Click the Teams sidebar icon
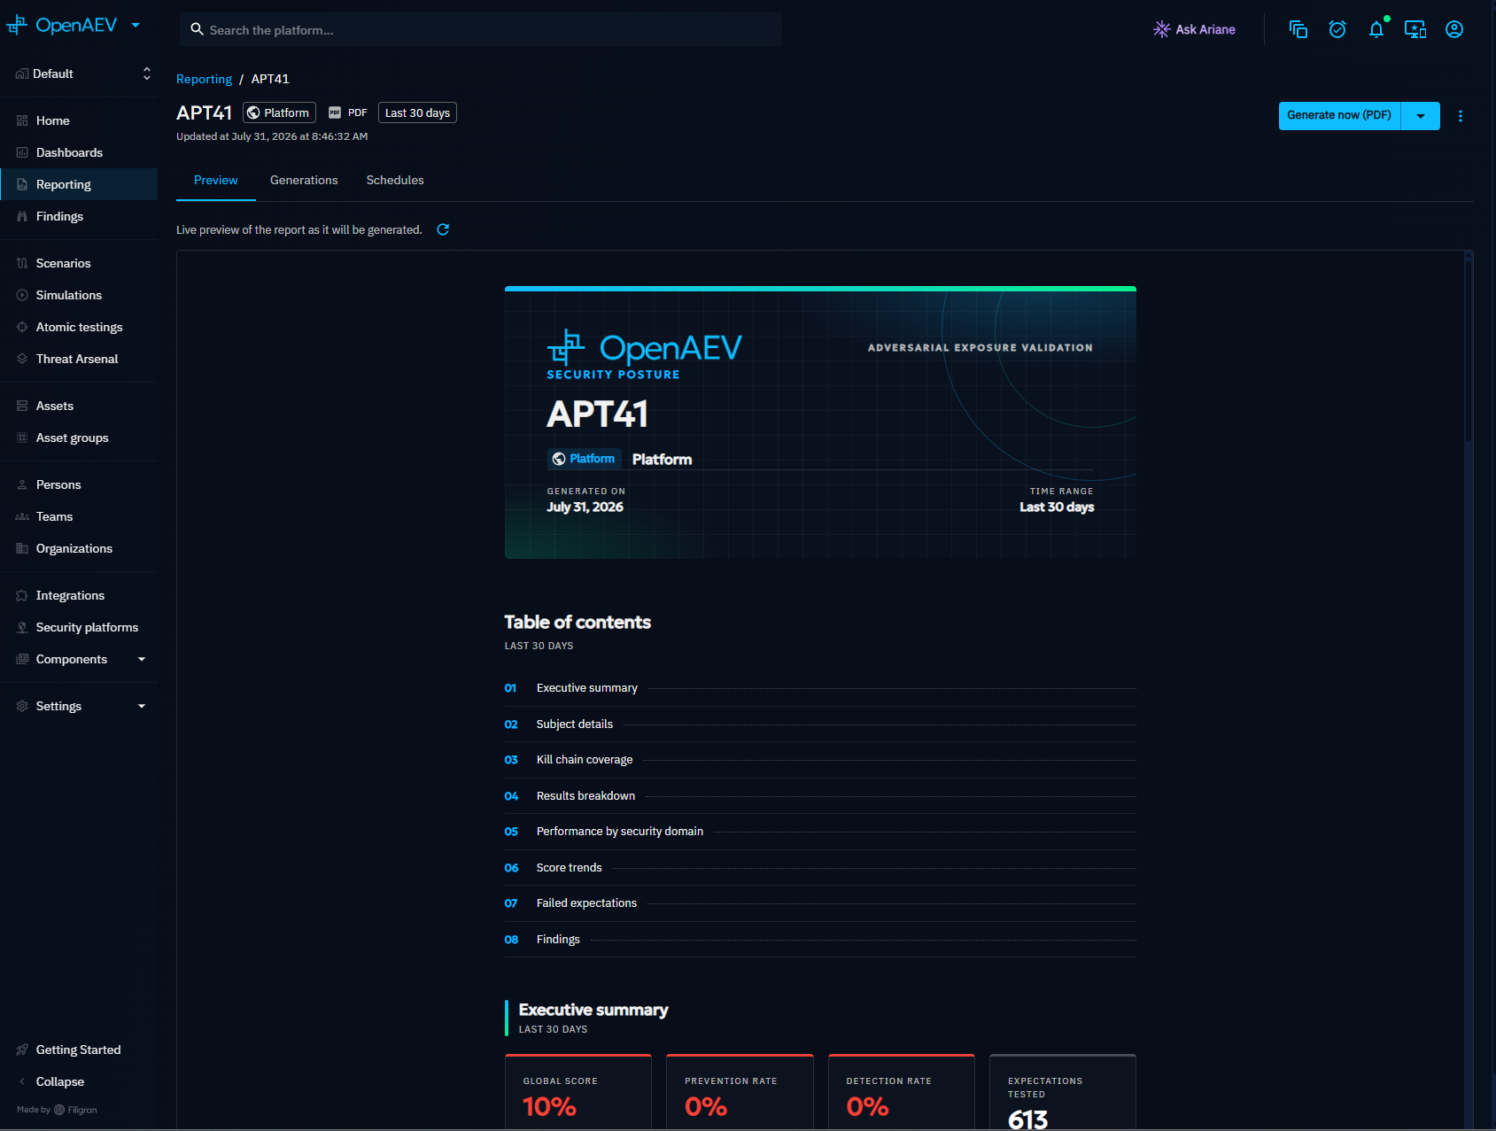The width and height of the screenshot is (1496, 1131). point(22,516)
